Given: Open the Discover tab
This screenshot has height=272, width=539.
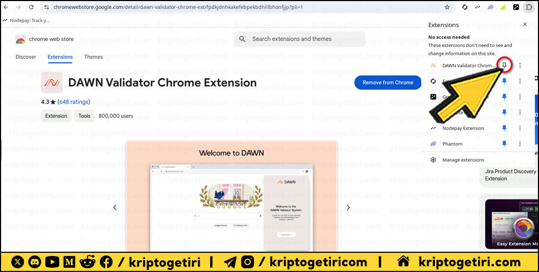Looking at the screenshot, I should coord(26,57).
